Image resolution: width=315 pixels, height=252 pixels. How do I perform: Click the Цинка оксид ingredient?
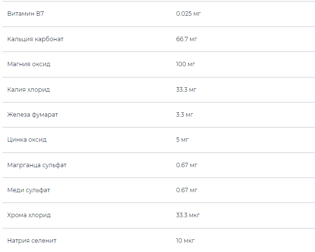tap(27, 140)
